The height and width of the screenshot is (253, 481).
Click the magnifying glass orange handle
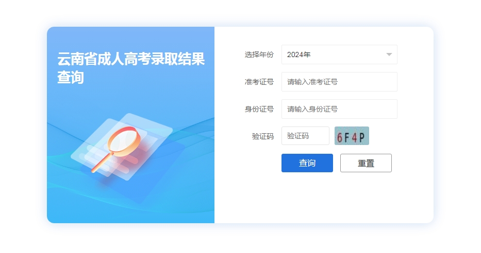[102, 162]
